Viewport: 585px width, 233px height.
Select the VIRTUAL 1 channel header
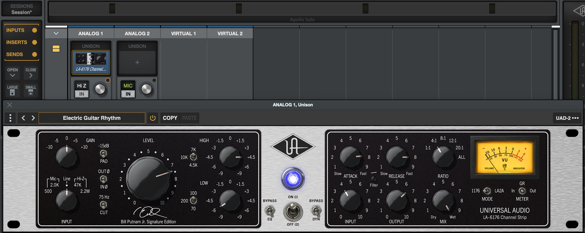[184, 33]
